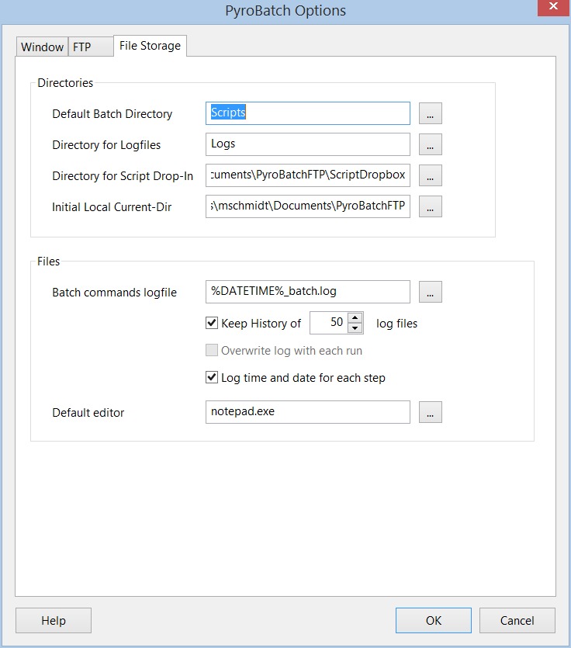Click the 'Default editor' label
The image size is (571, 648).
tap(88, 413)
